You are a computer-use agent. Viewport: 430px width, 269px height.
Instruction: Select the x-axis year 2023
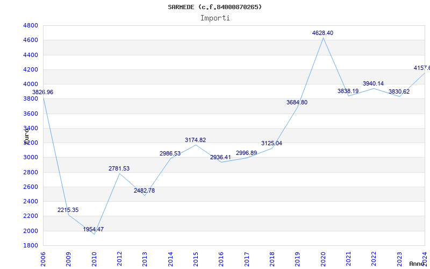point(399,259)
